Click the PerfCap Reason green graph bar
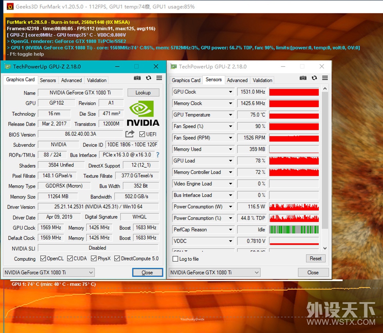Image resolution: width=383 pixels, height=333 pixels. 294,230
